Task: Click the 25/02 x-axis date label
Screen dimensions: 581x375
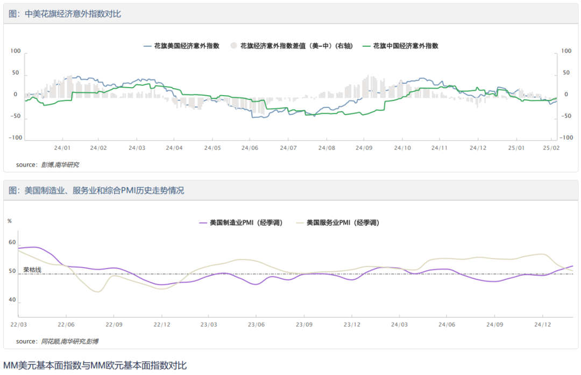Action: 552,148
